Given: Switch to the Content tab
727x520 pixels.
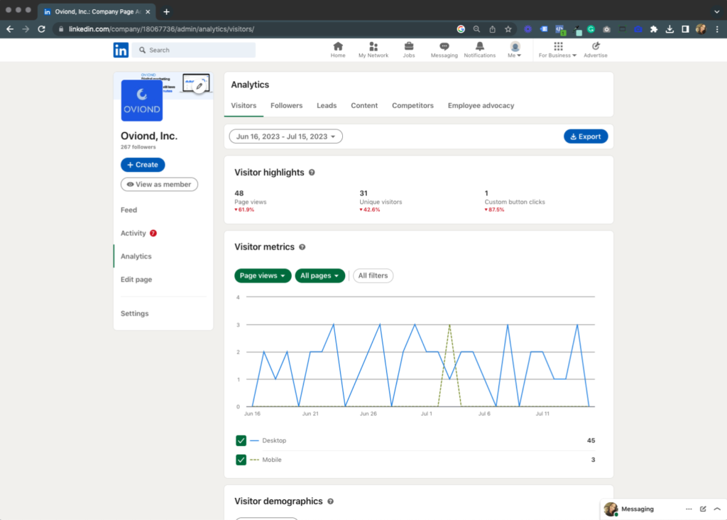Looking at the screenshot, I should tap(364, 106).
